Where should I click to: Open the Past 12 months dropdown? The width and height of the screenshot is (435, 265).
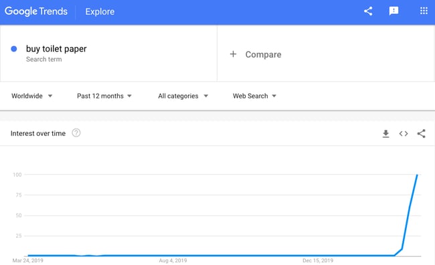(104, 96)
